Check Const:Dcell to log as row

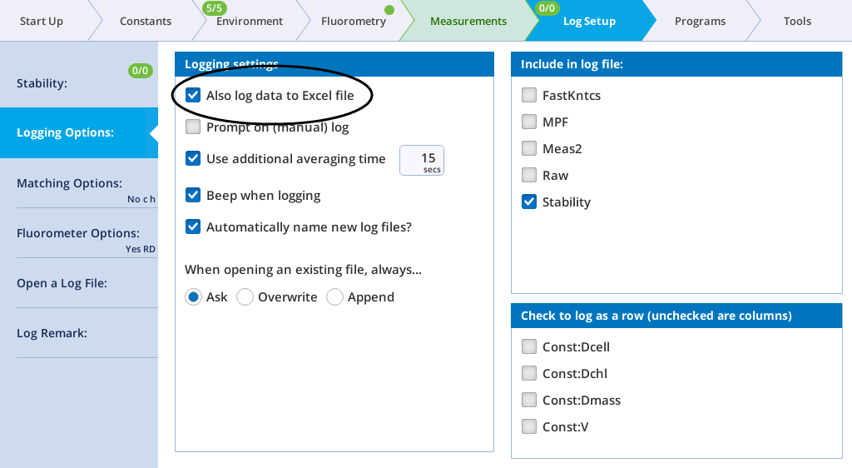(528, 346)
